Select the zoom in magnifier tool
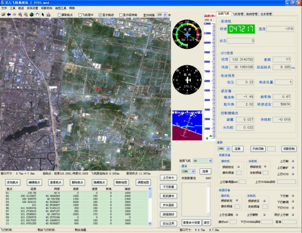Image resolution: width=302 pixels, height=233 pixels. tap(20, 15)
